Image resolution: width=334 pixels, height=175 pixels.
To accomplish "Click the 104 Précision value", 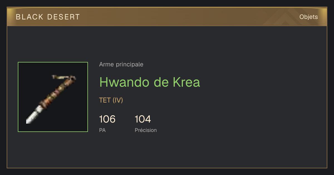I will [x=143, y=119].
